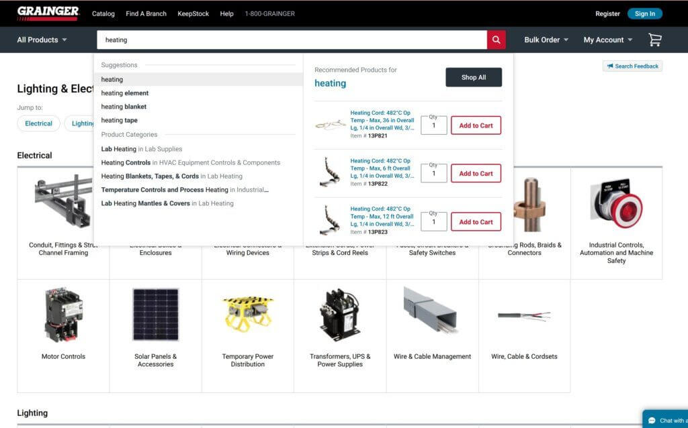The image size is (688, 428).
Task: Open Transformers, UPS & Power Supplies label
Action: click(340, 360)
